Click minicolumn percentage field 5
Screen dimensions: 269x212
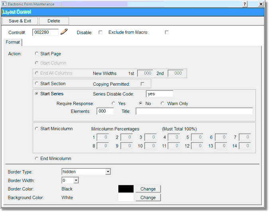click(x=197, y=137)
